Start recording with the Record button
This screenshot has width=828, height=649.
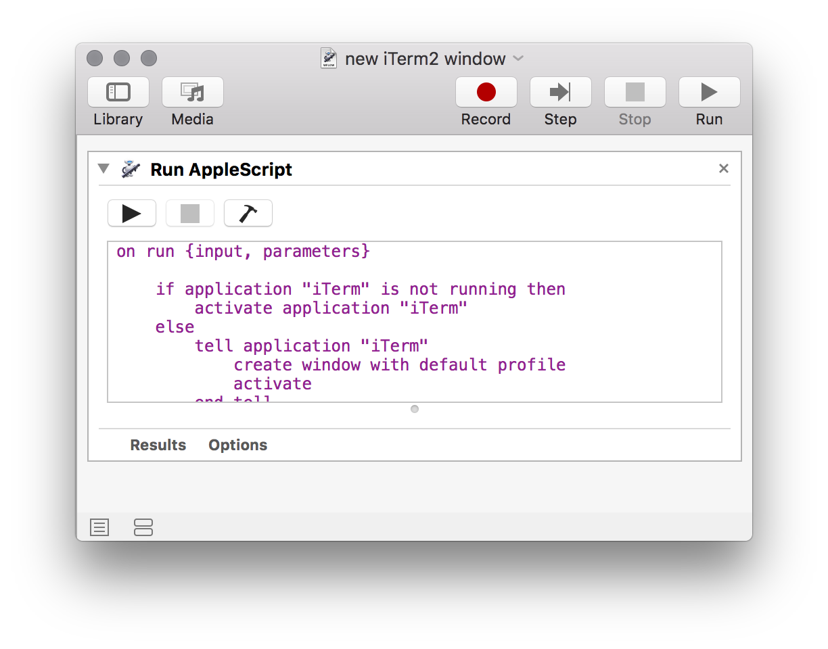pos(486,93)
